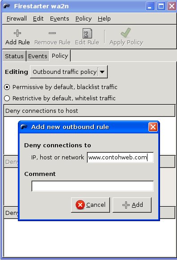Click the Remove Rule toolbar icon

pos(52,33)
